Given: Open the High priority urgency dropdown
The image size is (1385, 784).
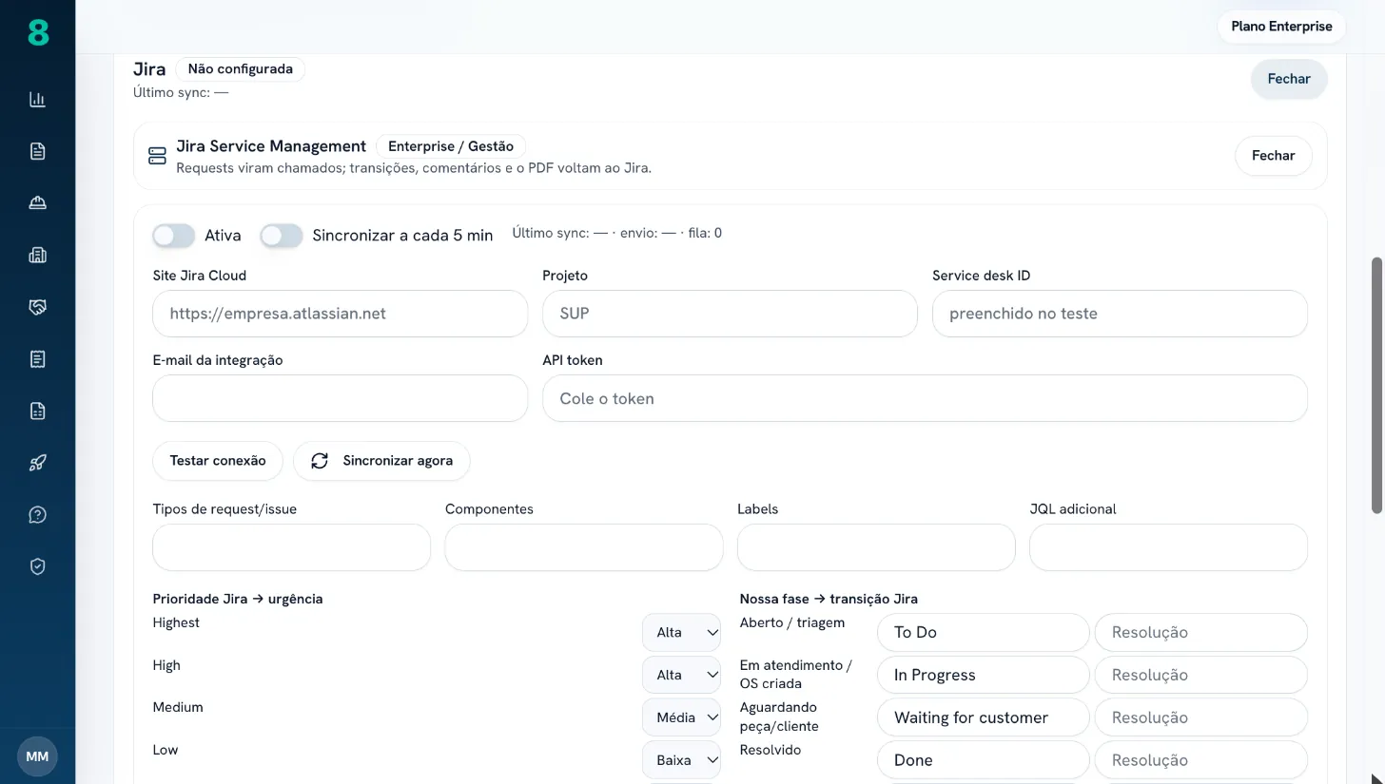Looking at the screenshot, I should (681, 675).
